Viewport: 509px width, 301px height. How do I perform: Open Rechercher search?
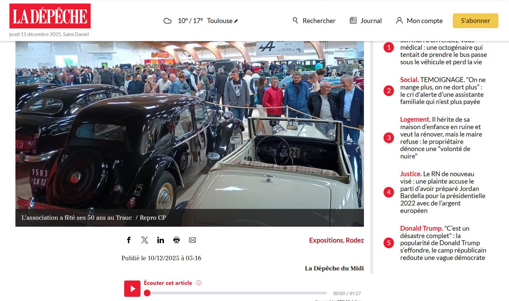[x=319, y=21]
